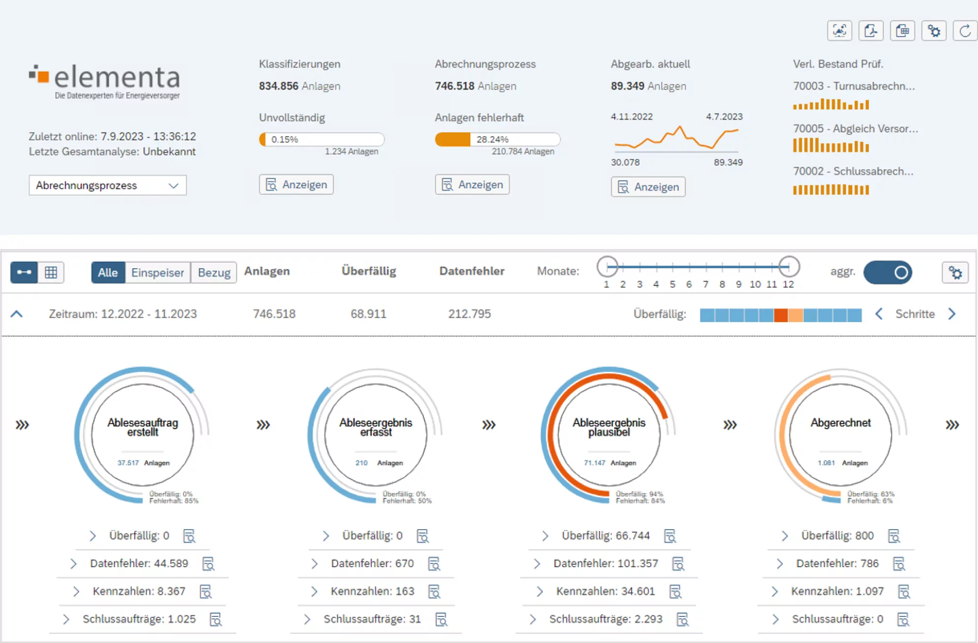Open the settings gears icon top right
Image resolution: width=978 pixels, height=643 pixels.
[934, 31]
